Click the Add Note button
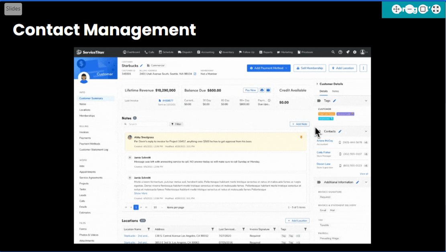Image resolution: width=446 pixels, height=252 pixels. tap(299, 124)
